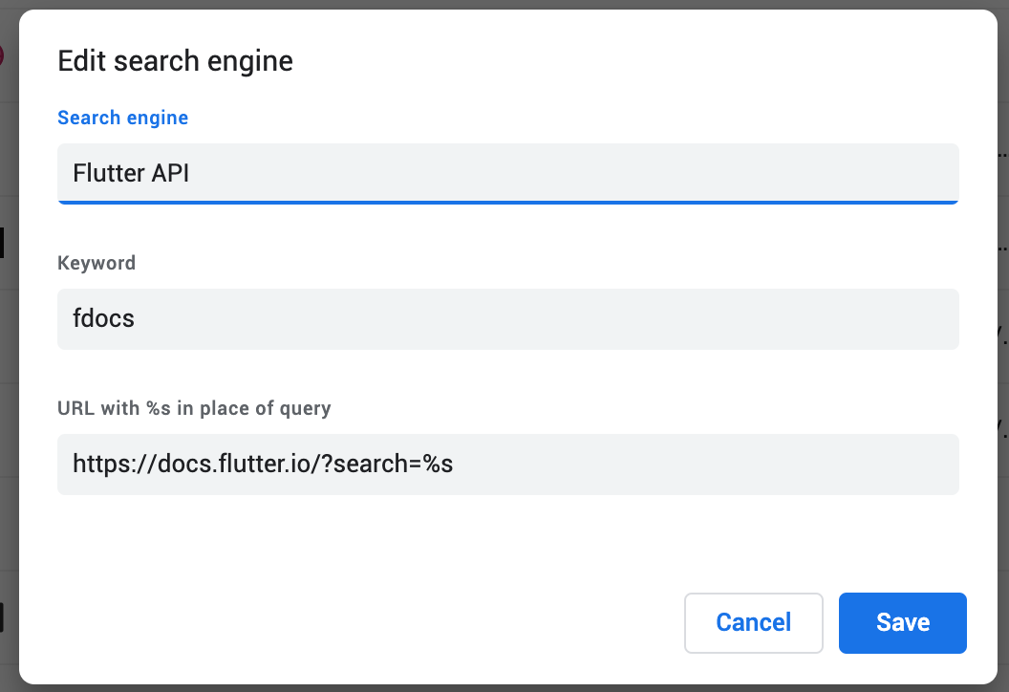Click the 'Flutter API' text
The height and width of the screenshot is (692, 1009).
tap(131, 173)
